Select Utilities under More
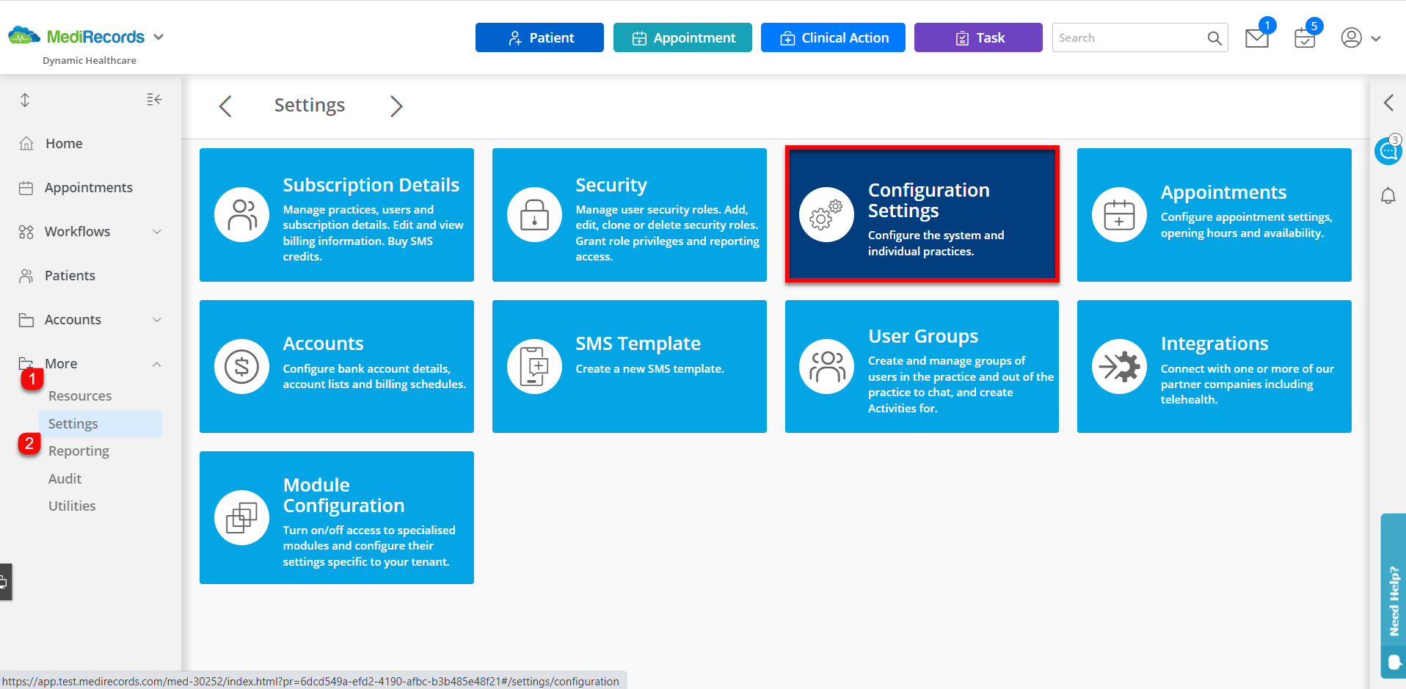The height and width of the screenshot is (689, 1406). (x=72, y=506)
